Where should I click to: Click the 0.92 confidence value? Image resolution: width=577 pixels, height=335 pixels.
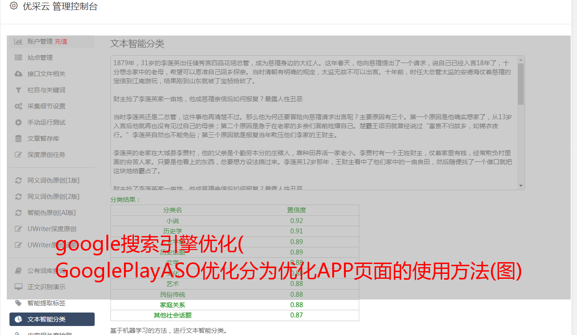297,221
